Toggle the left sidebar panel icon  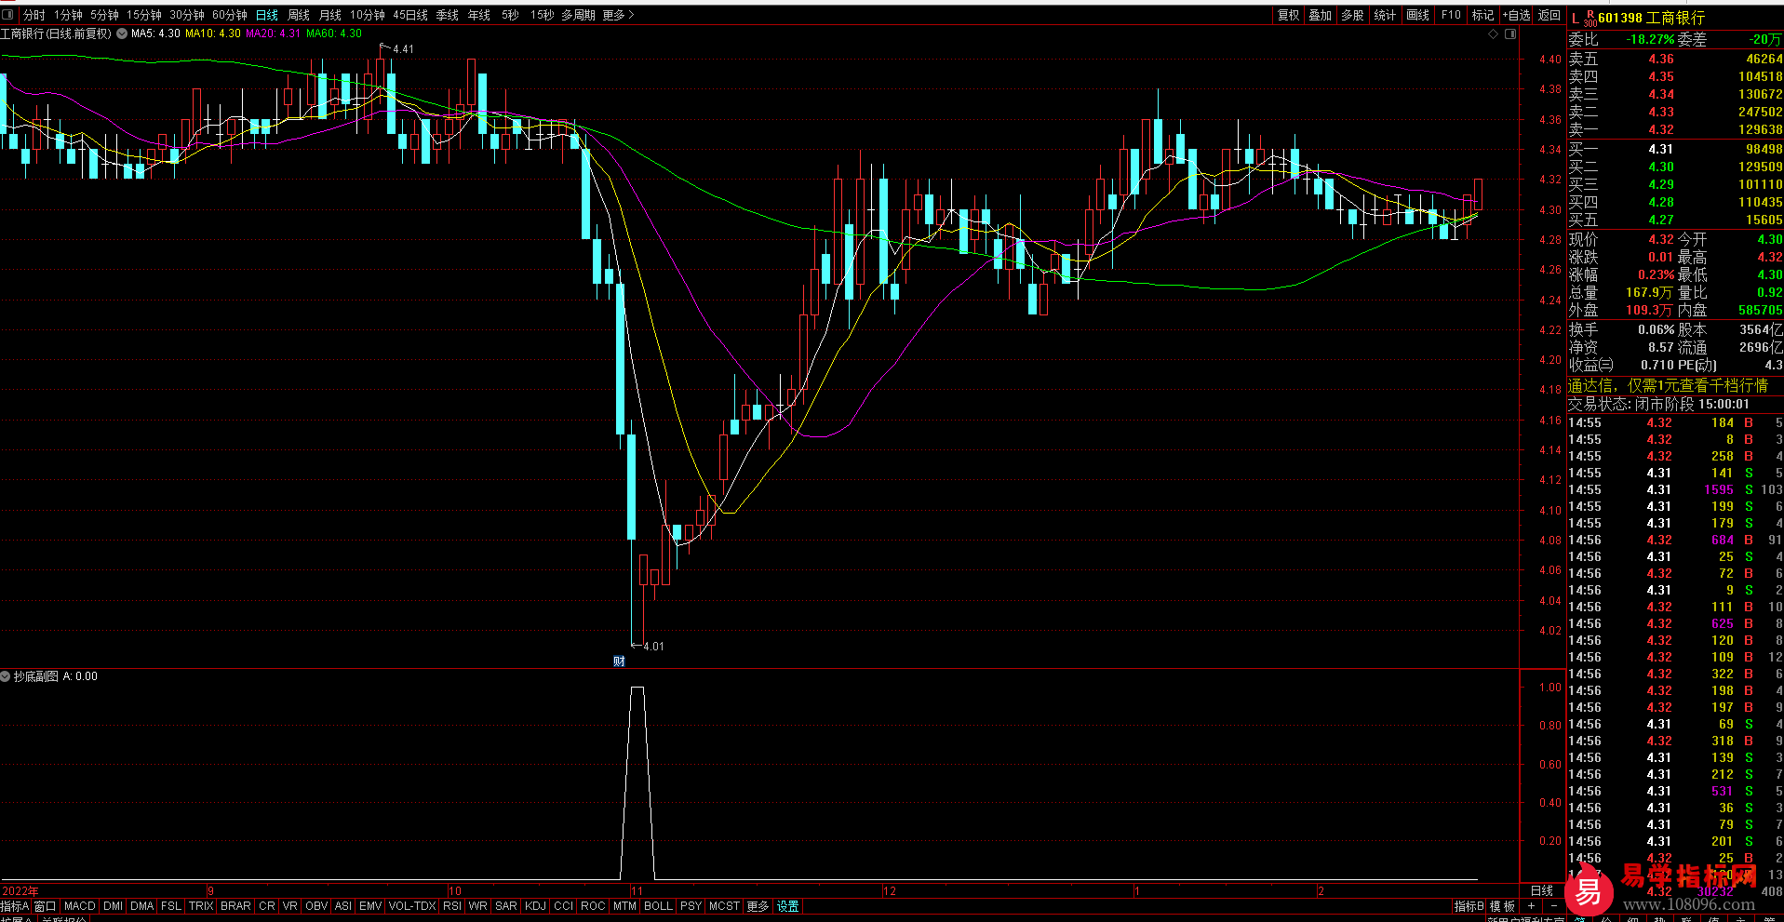pyautogui.click(x=9, y=15)
